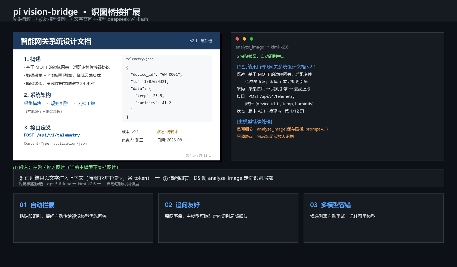457x267 pixels.
Task: Click the "版本: v2.1" field in the document
Action: coord(130,132)
